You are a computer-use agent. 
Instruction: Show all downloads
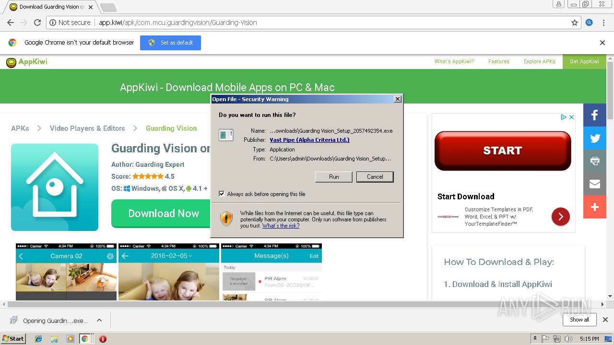point(579,320)
